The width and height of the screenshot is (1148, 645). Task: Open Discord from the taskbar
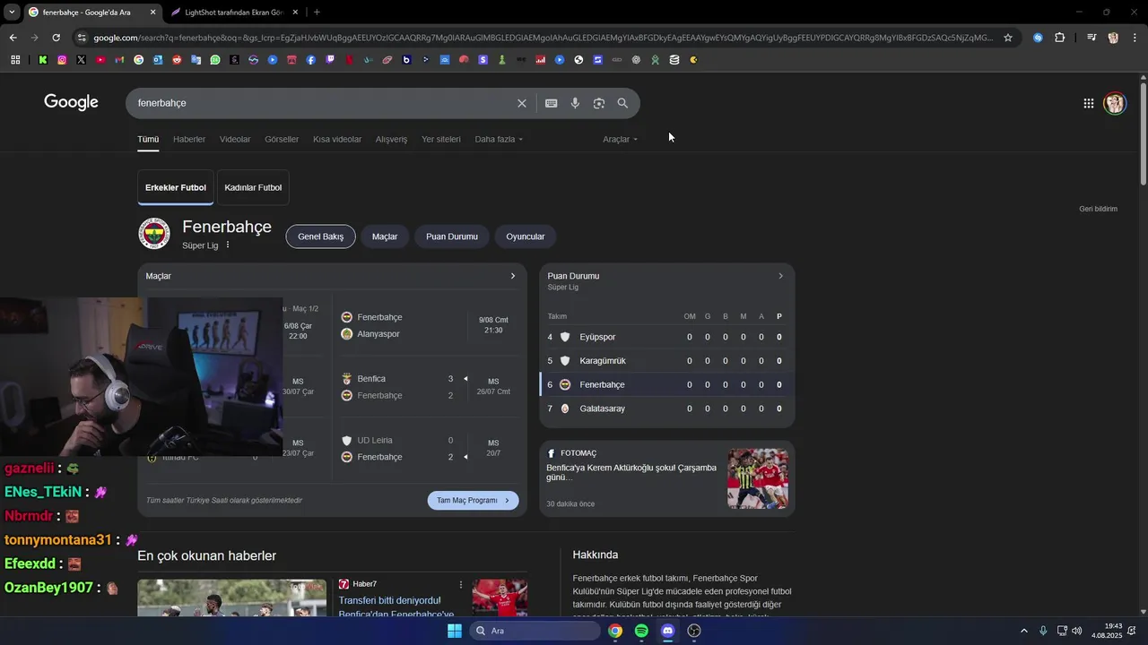click(x=667, y=631)
